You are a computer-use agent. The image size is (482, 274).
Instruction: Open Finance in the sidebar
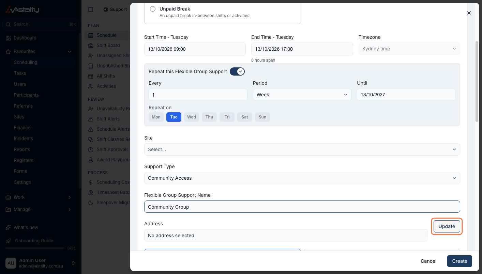pyautogui.click(x=22, y=128)
